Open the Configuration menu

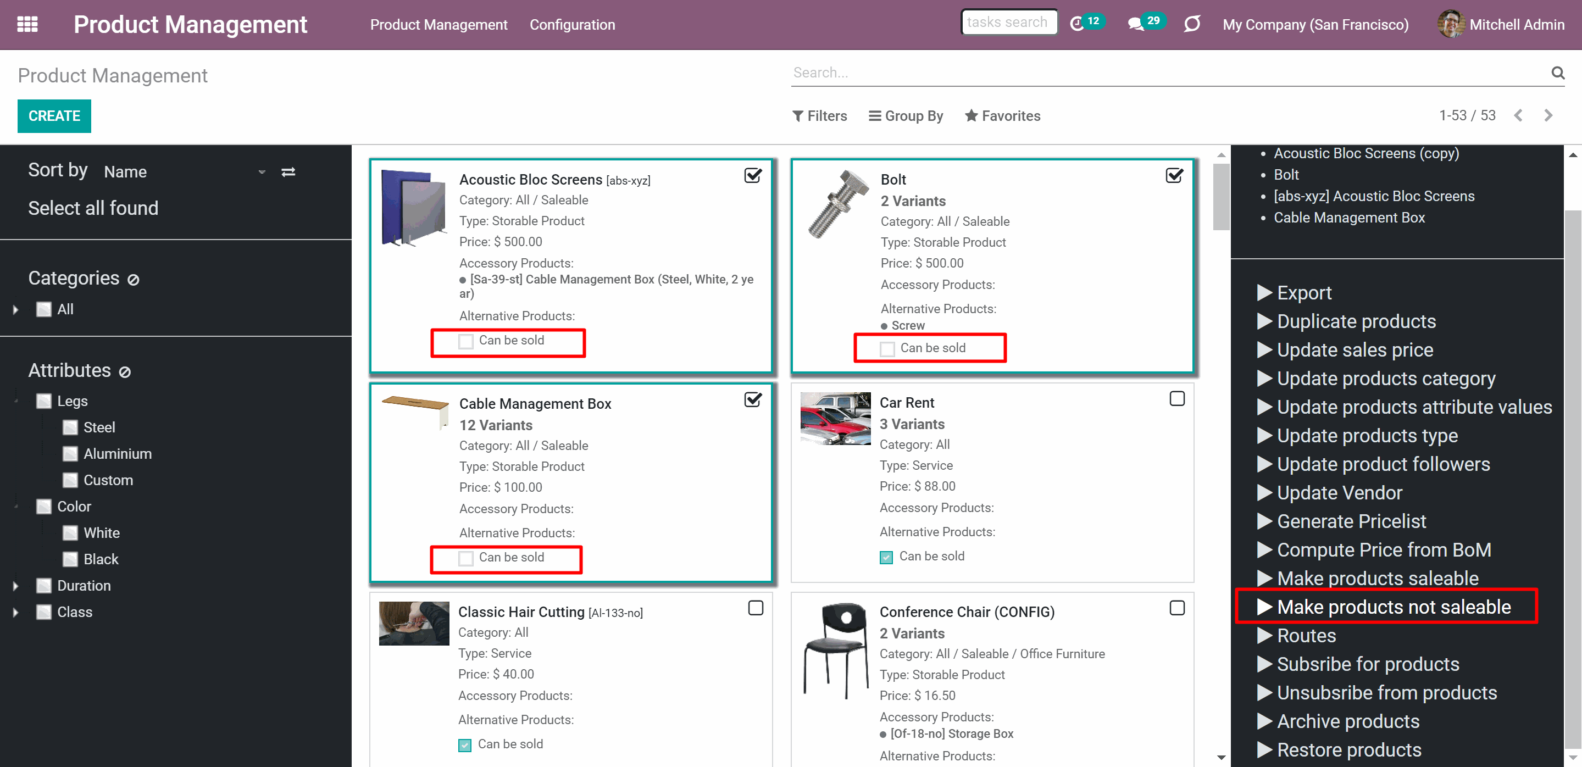tap(572, 25)
